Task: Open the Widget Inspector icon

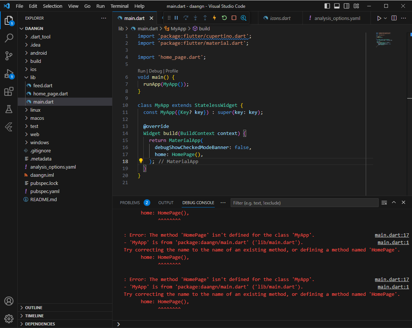Action: pyautogui.click(x=244, y=18)
